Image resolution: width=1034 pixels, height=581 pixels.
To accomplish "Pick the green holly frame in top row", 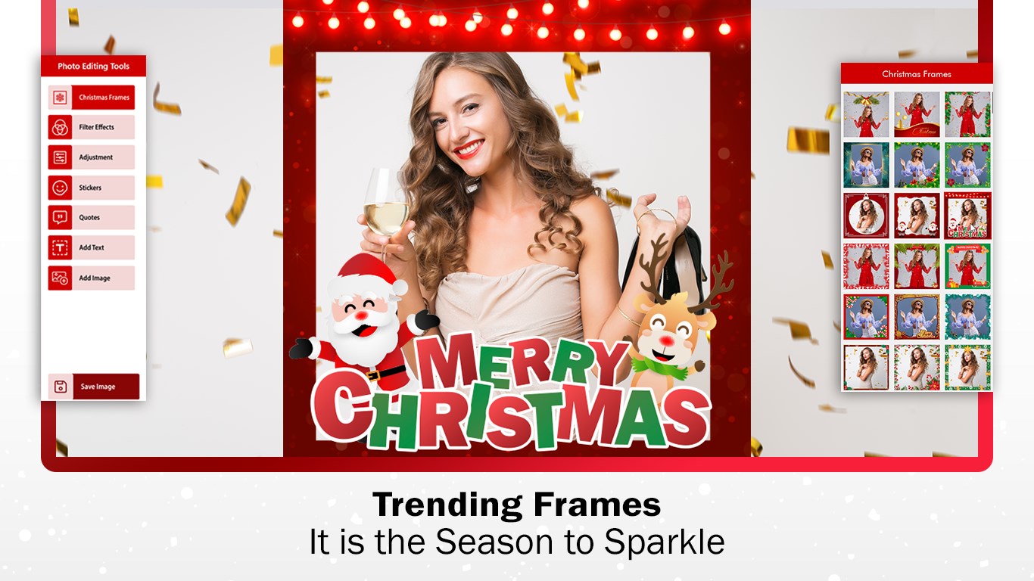I will click(967, 114).
